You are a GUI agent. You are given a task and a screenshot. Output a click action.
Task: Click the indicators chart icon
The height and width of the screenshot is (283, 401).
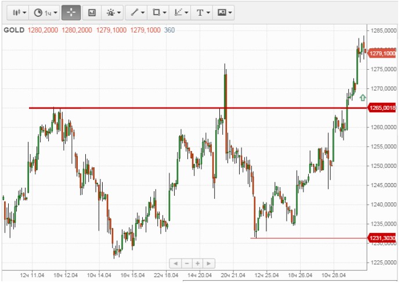pyautogui.click(x=92, y=13)
